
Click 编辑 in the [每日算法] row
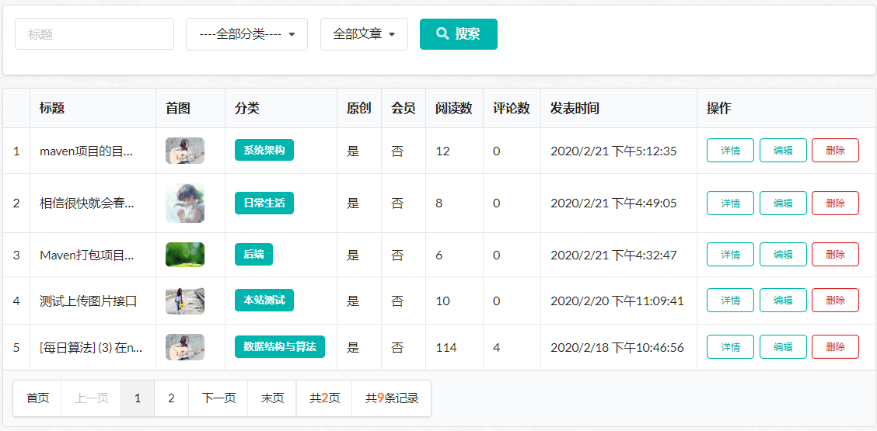(x=783, y=347)
